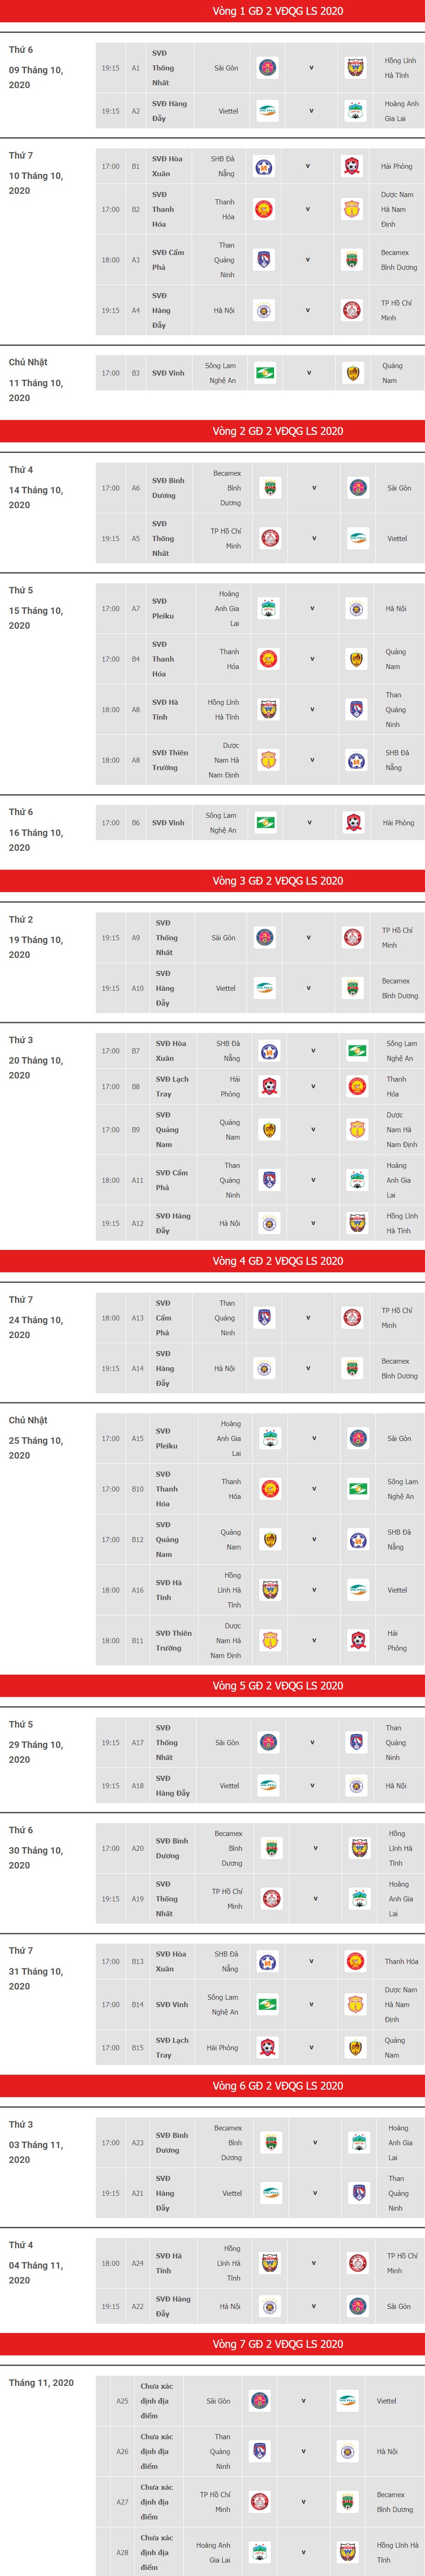This screenshot has height=2576, width=425.
Task: Click Hồng Lĩnh Hà Tĩnh name in match A1
Action: [x=400, y=68]
